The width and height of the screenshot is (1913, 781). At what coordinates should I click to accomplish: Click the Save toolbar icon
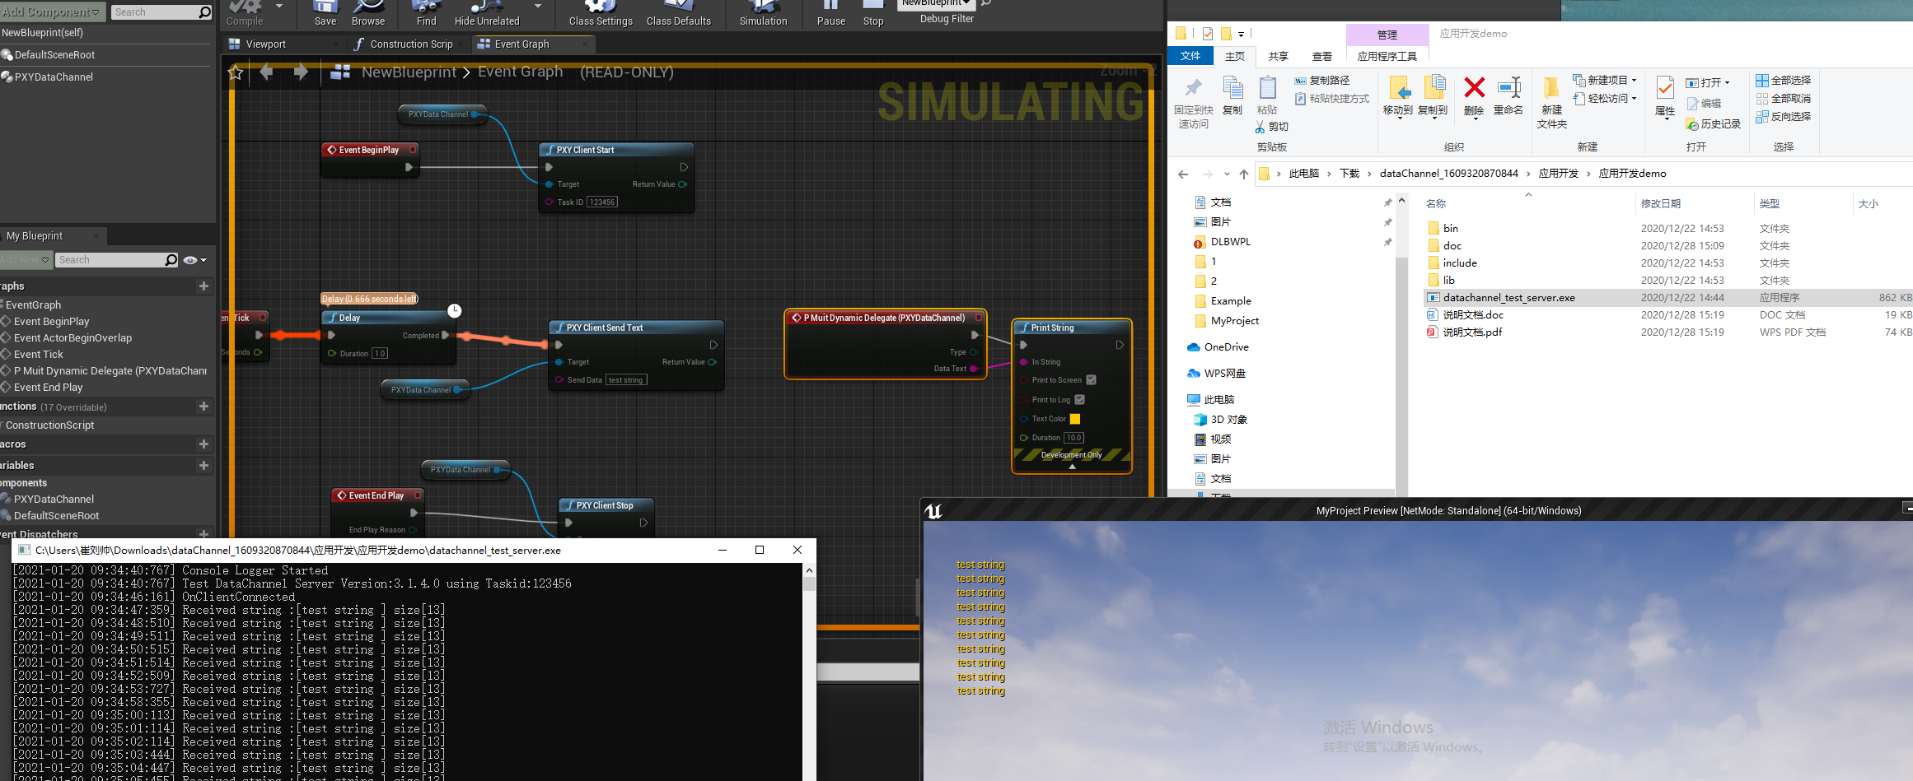coord(325,12)
